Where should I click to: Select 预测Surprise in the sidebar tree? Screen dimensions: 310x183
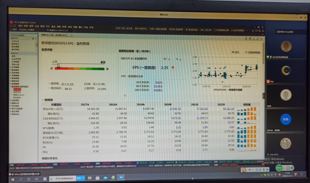point(19,95)
